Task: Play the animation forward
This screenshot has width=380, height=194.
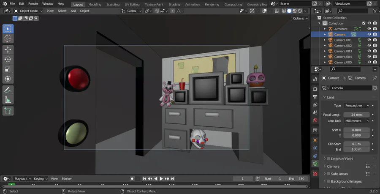Action: (161, 179)
